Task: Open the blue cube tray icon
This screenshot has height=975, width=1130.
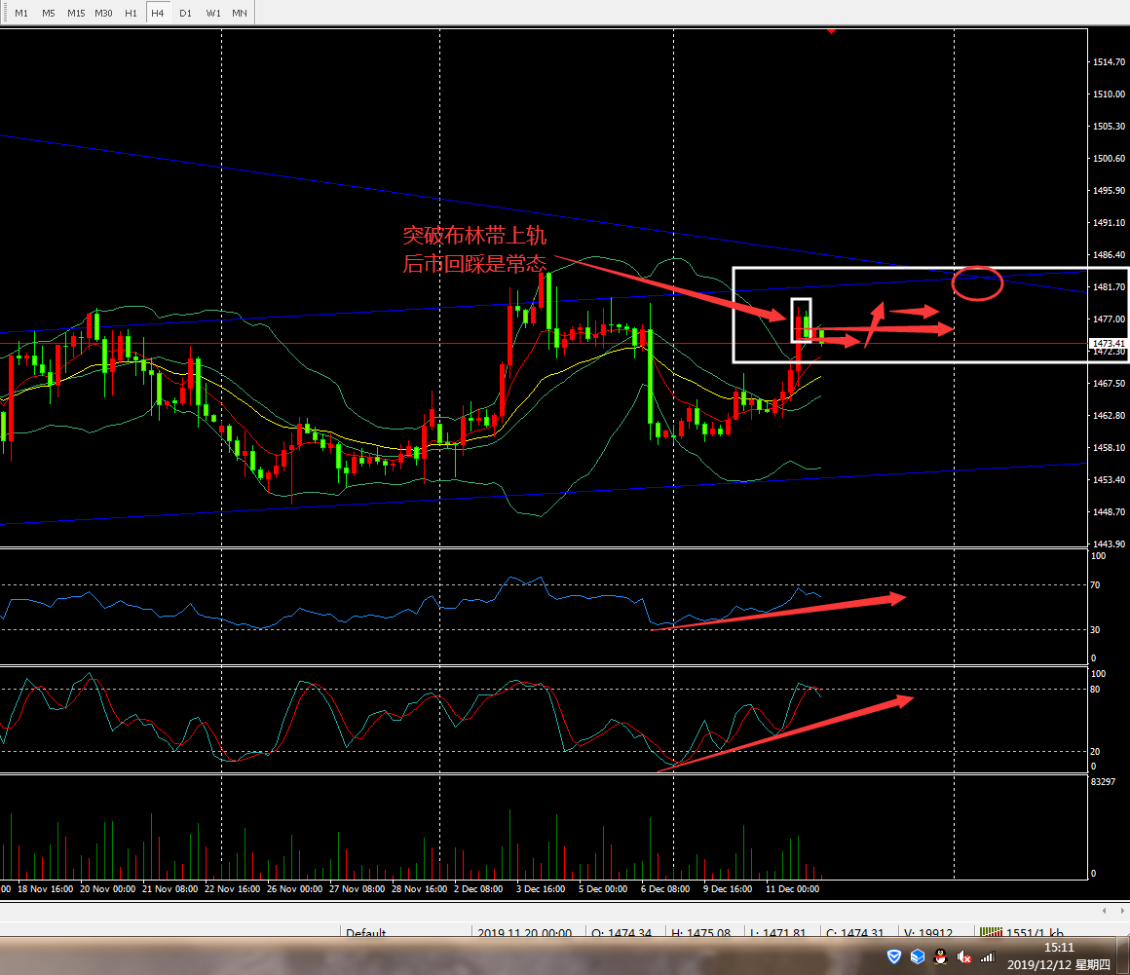Action: tap(918, 957)
